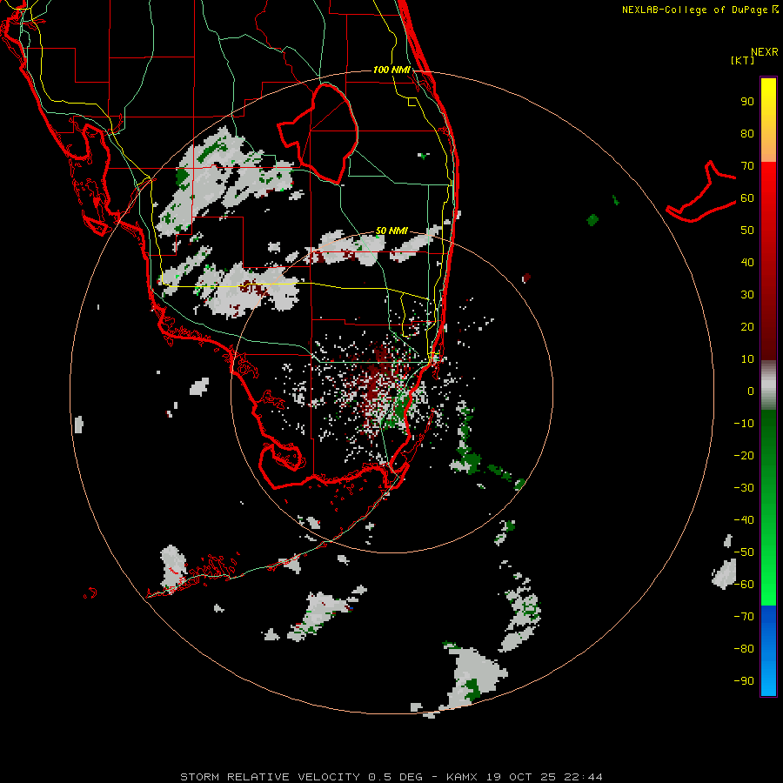Screen dimensions: 783x783
Task: Click the -70 value on the velocity scale
Action: tap(744, 616)
